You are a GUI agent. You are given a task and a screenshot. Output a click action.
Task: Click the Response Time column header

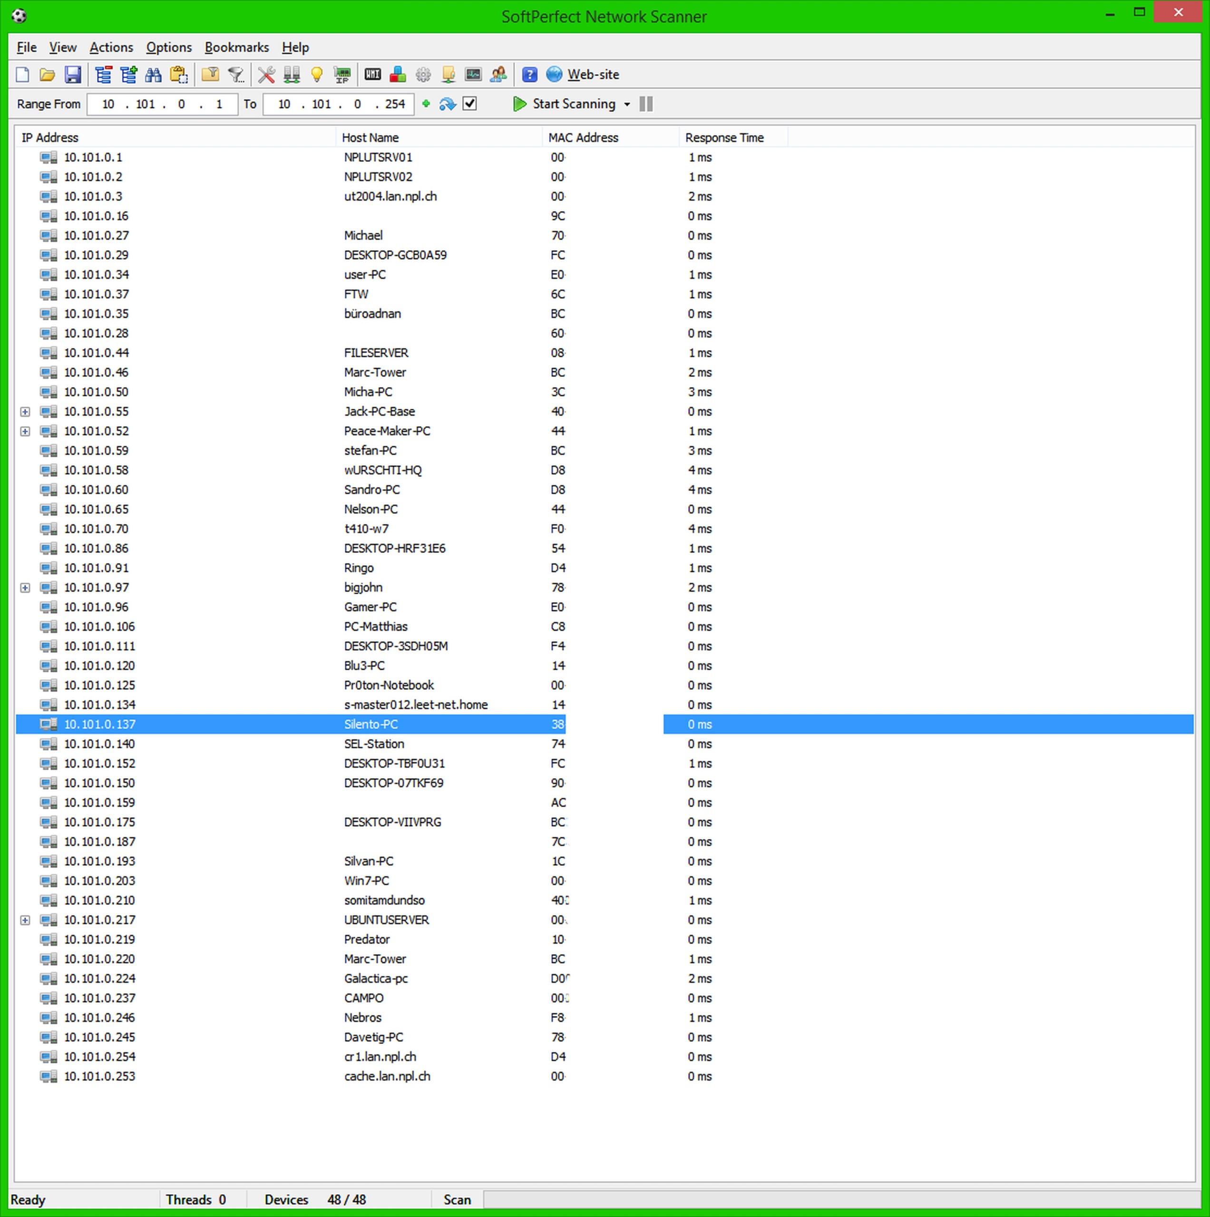pyautogui.click(x=724, y=137)
